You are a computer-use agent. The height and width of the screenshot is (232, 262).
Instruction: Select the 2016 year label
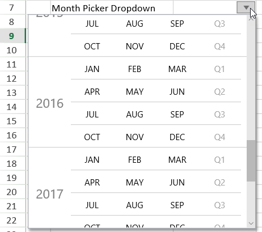click(50, 103)
